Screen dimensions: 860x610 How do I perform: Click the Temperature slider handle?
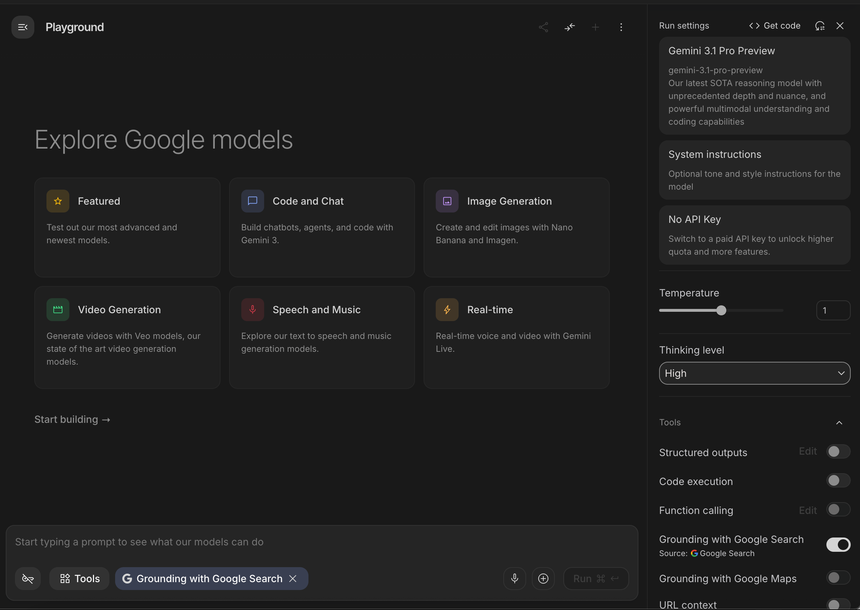tap(721, 311)
